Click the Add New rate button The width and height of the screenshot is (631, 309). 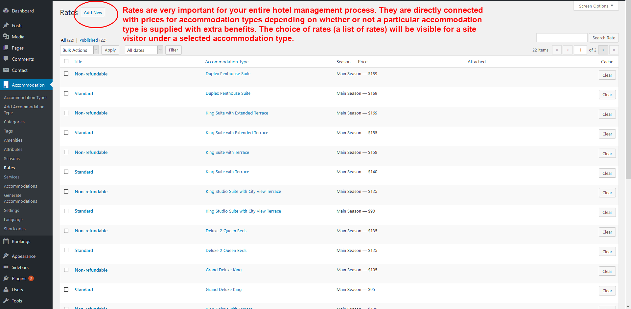[x=93, y=13]
